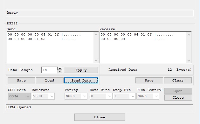Open the COM Port dropdown

click(x=19, y=96)
